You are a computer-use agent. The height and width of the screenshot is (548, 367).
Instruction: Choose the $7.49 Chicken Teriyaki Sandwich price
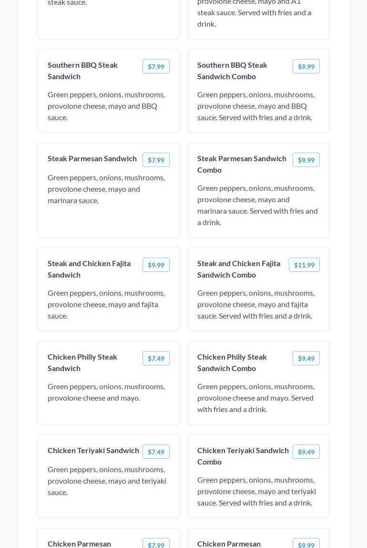pos(156,452)
